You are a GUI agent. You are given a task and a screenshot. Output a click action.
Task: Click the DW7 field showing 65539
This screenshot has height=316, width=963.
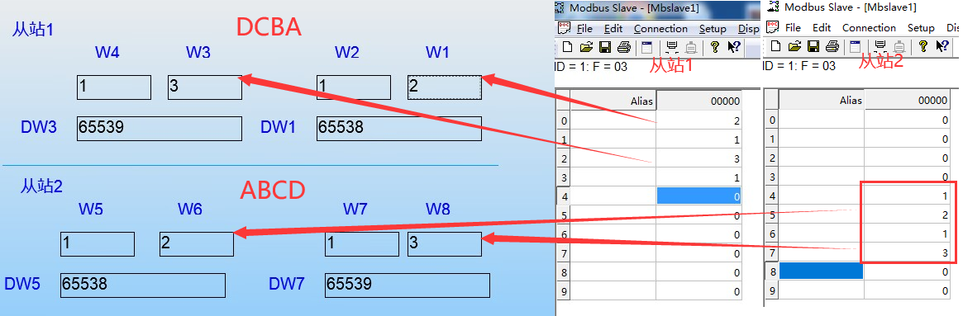coord(408,285)
